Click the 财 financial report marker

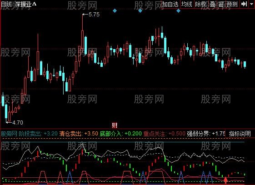tap(115, 125)
